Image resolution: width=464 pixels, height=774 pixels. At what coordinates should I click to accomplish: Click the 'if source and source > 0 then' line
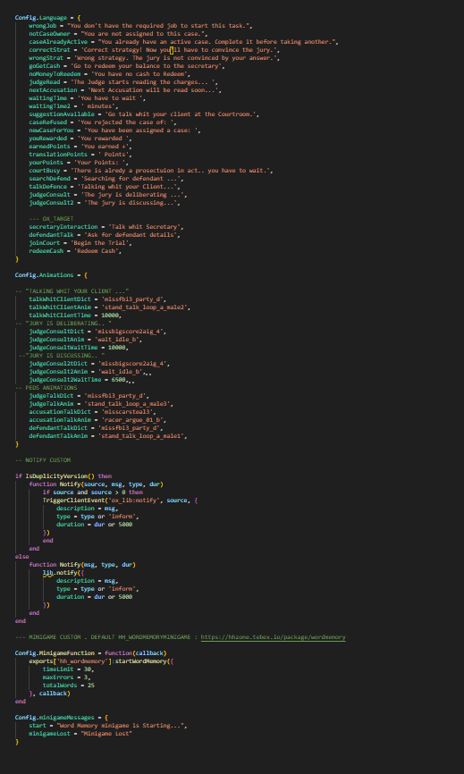[93, 492]
